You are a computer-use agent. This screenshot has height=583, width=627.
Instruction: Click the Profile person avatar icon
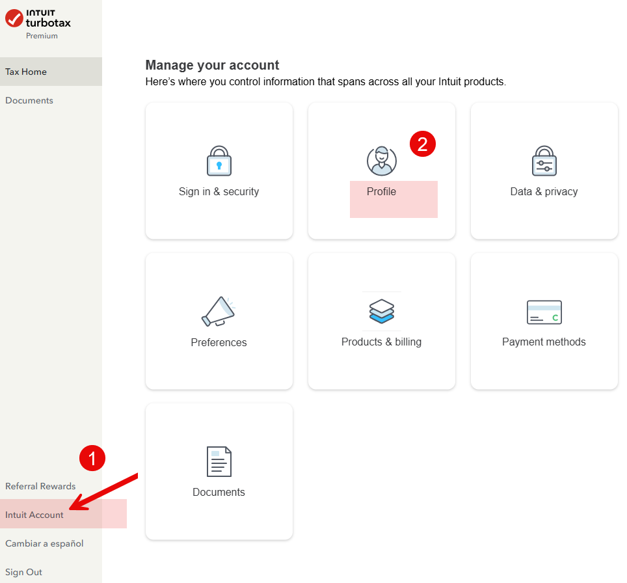tap(382, 161)
